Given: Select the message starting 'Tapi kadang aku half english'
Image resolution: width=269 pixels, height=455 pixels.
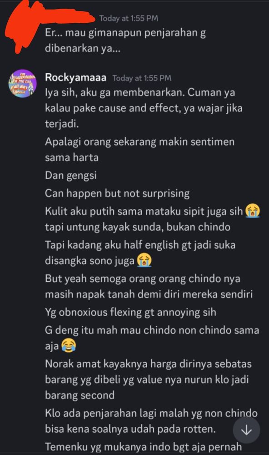Looking at the screenshot, I should tap(140, 253).
